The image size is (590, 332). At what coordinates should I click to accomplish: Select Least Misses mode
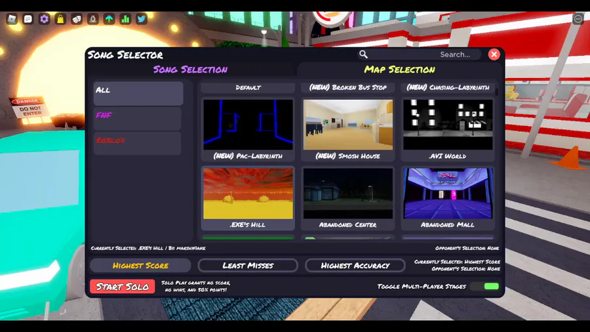[248, 265]
